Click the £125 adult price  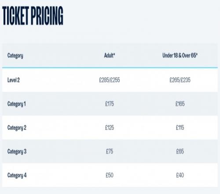tap(110, 127)
